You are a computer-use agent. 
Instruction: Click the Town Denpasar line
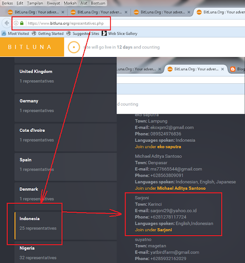coord(151,163)
